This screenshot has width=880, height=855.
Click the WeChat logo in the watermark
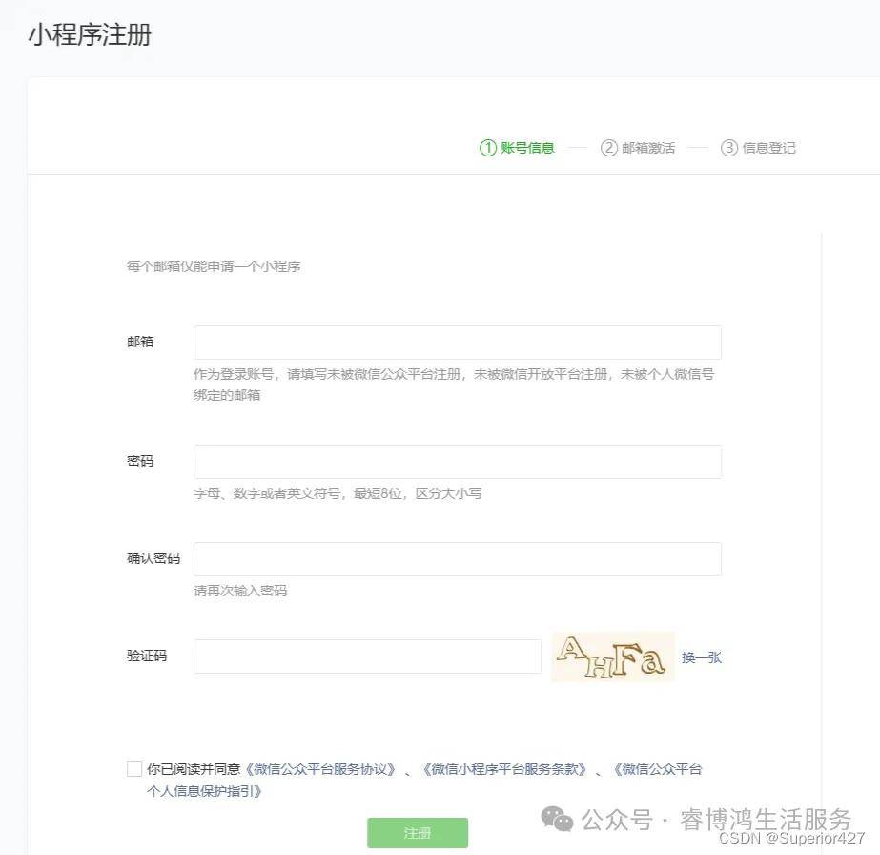pyautogui.click(x=557, y=819)
